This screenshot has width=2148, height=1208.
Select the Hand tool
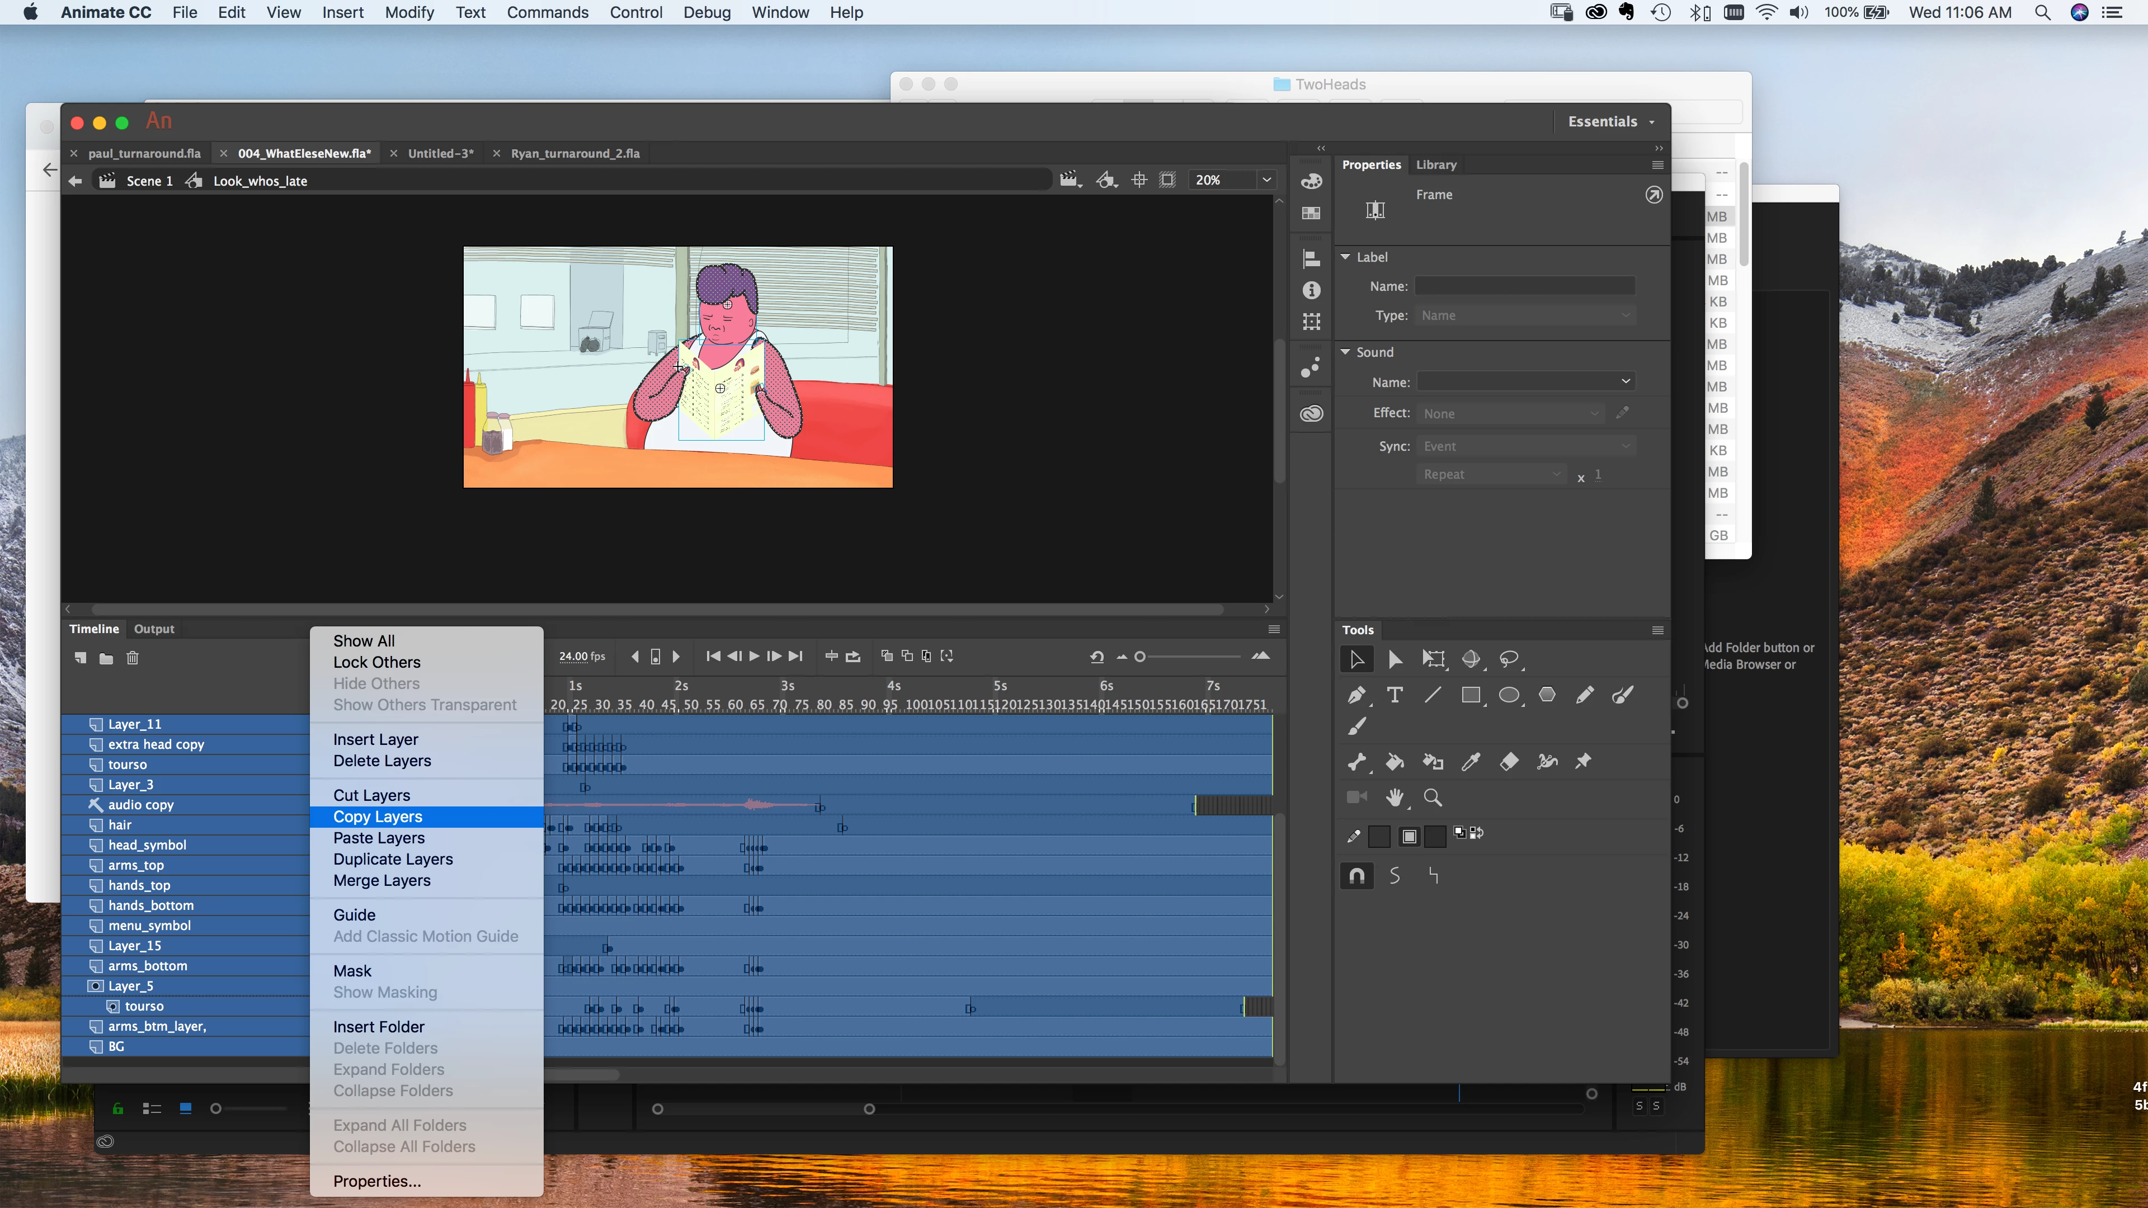pyautogui.click(x=1394, y=797)
